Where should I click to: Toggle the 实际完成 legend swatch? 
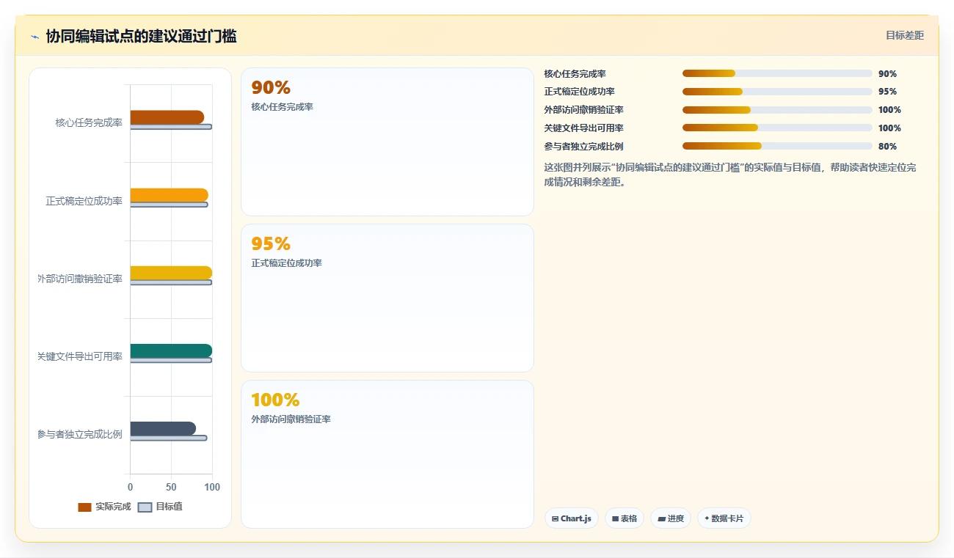(x=85, y=507)
